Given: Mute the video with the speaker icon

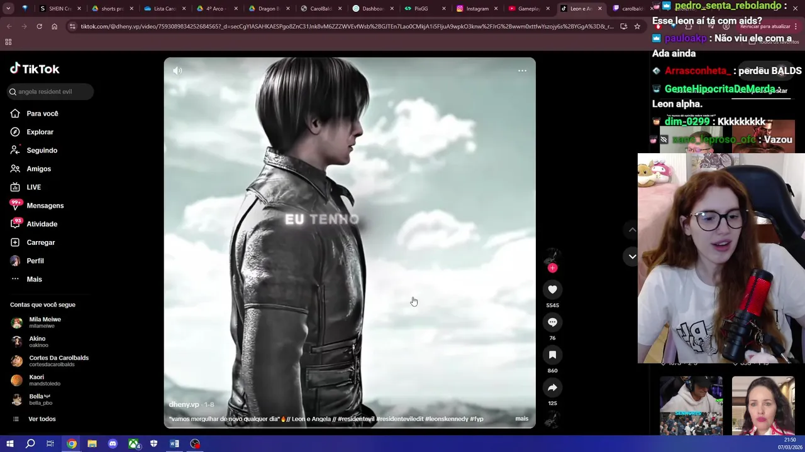Looking at the screenshot, I should [x=177, y=71].
